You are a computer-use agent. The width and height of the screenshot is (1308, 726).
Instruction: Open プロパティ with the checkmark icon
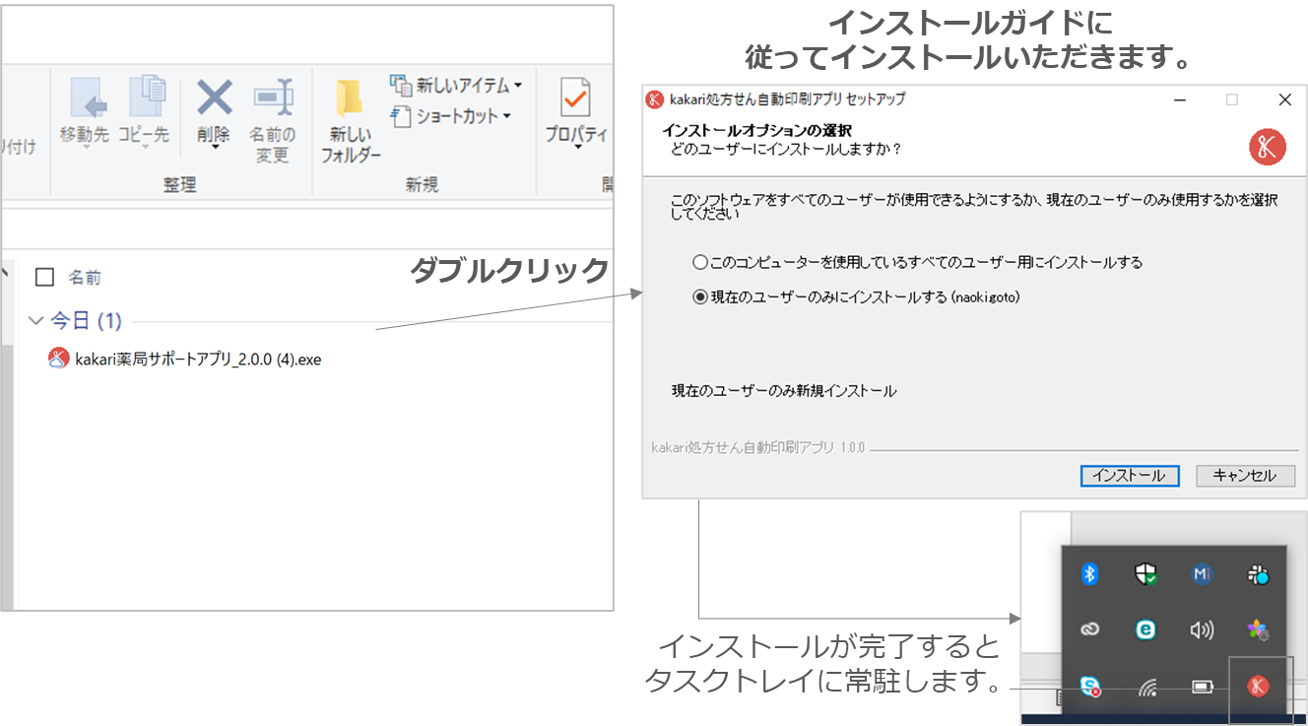[575, 98]
